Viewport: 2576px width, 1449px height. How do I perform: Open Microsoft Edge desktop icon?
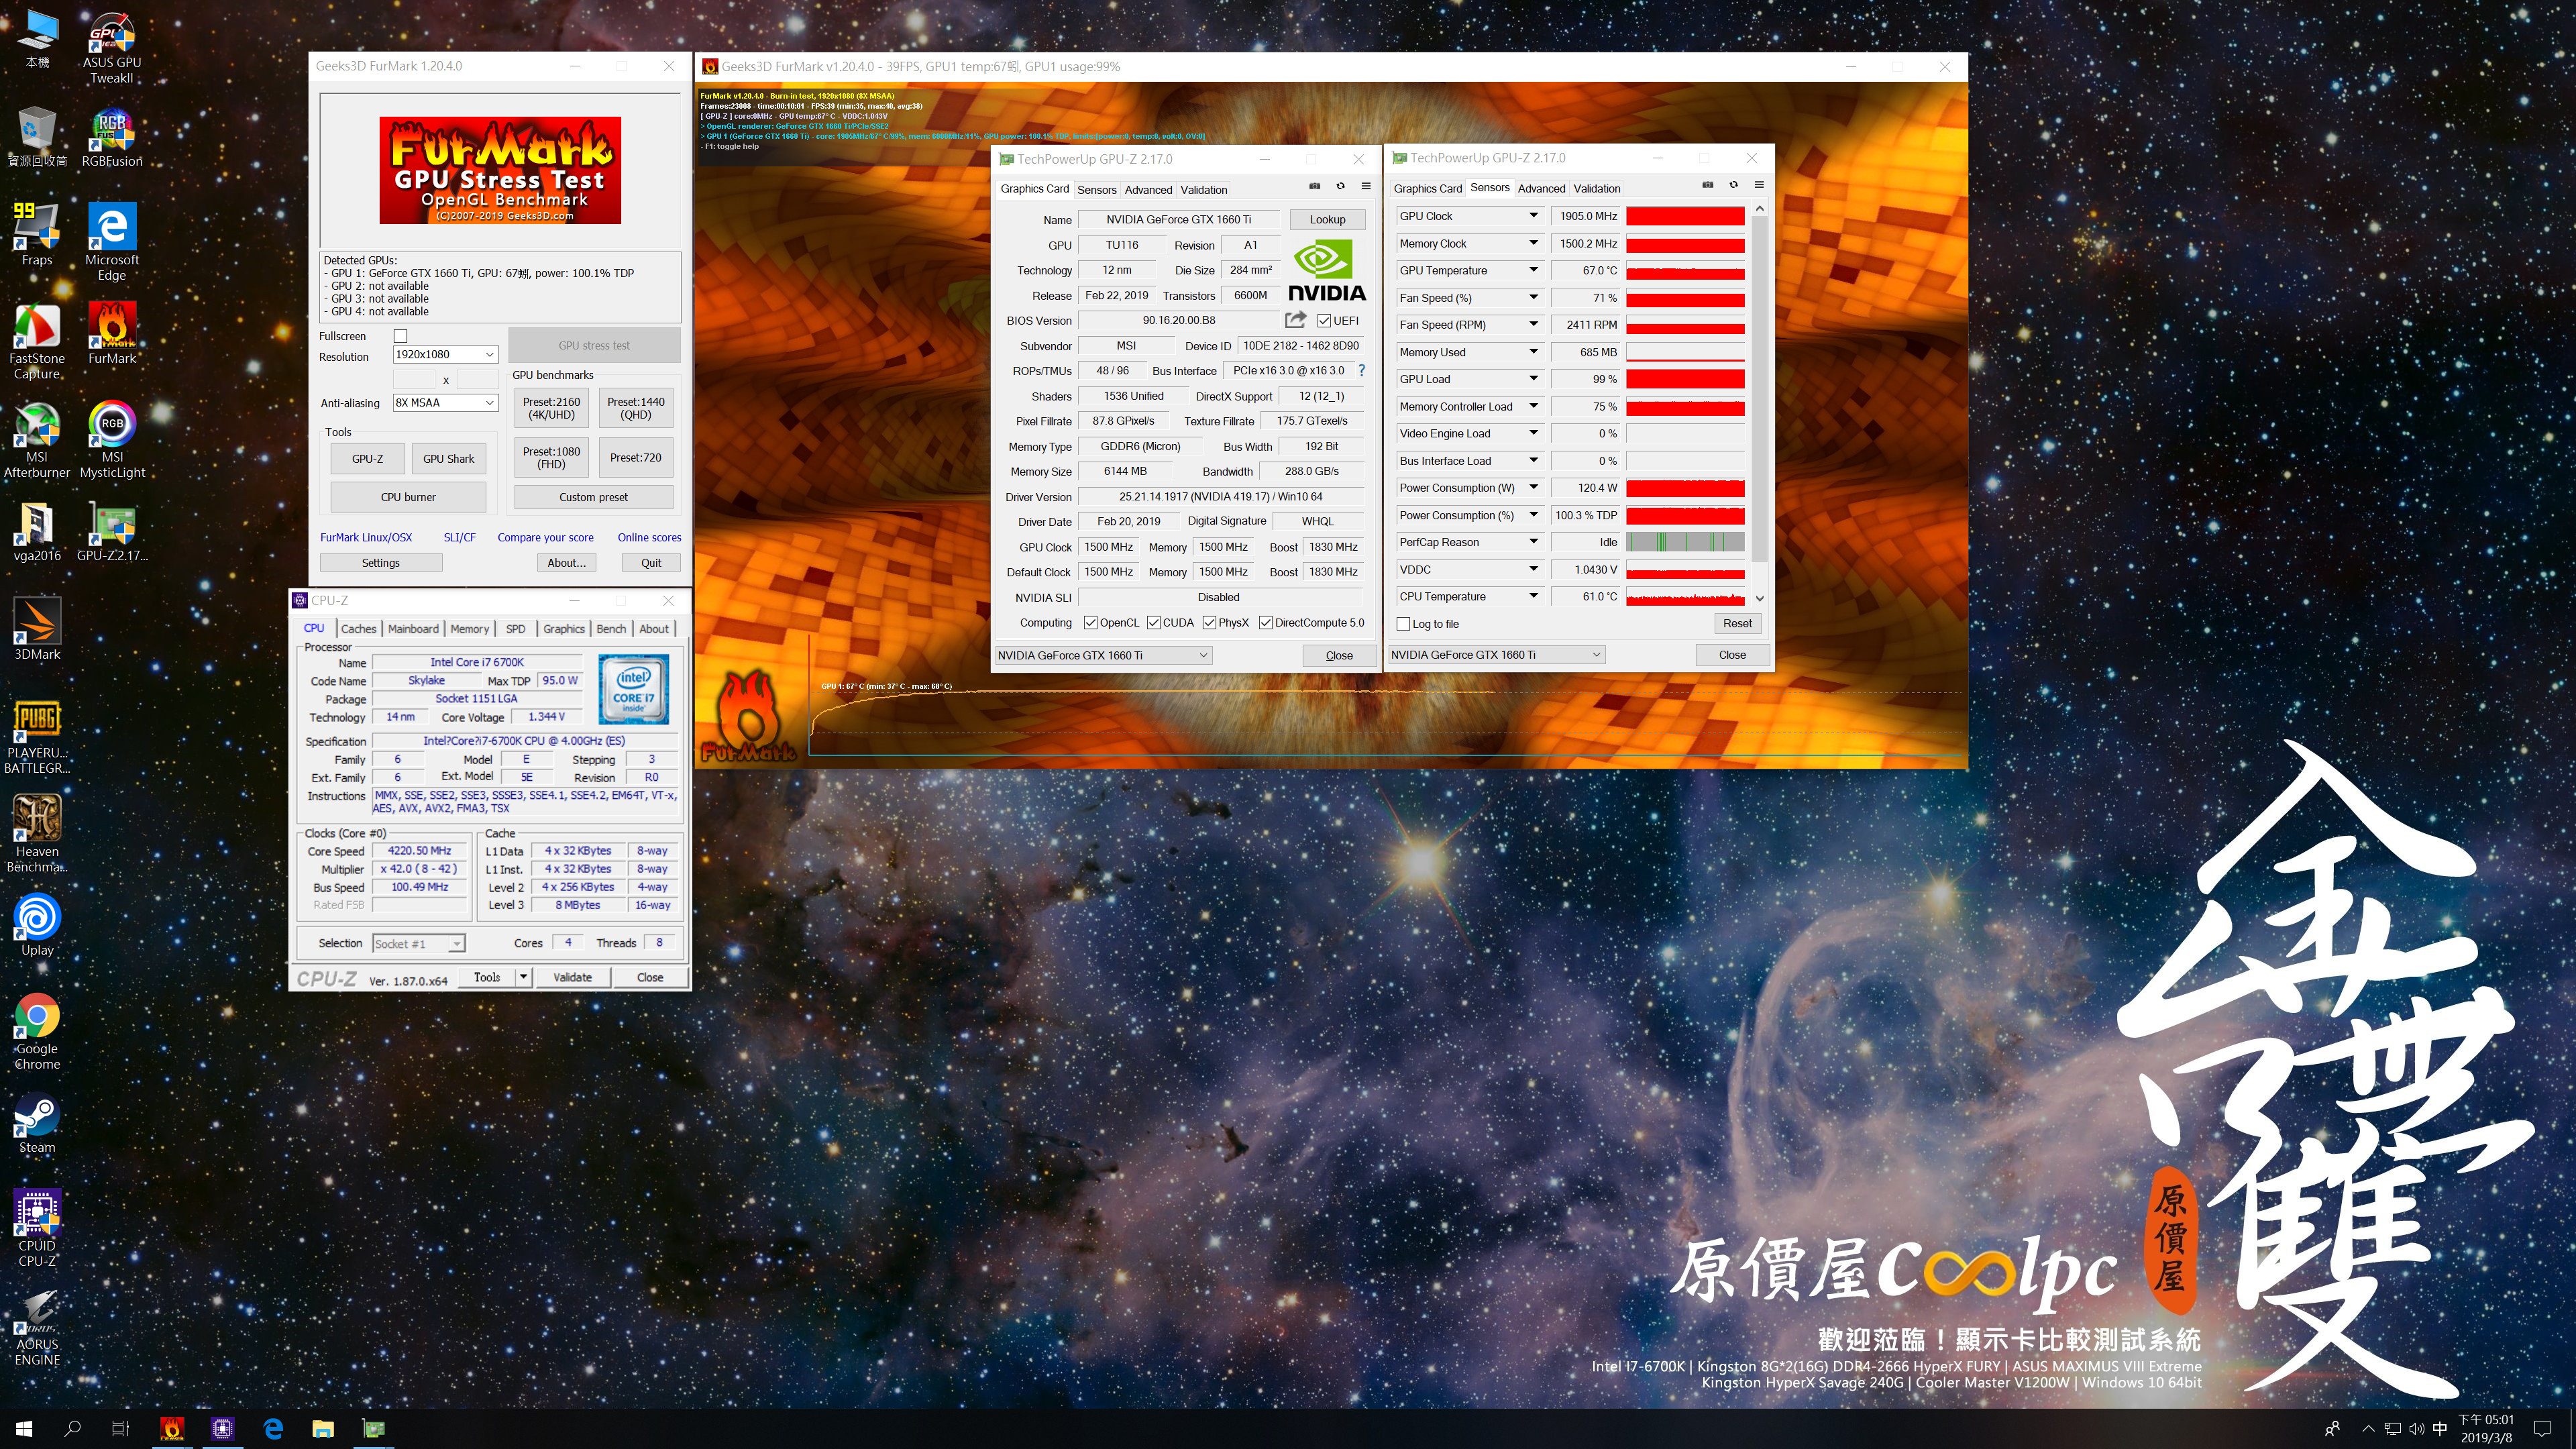click(111, 241)
